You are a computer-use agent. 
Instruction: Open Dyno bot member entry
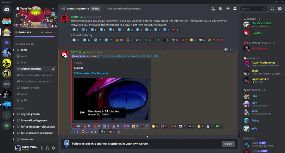[x=263, y=144]
